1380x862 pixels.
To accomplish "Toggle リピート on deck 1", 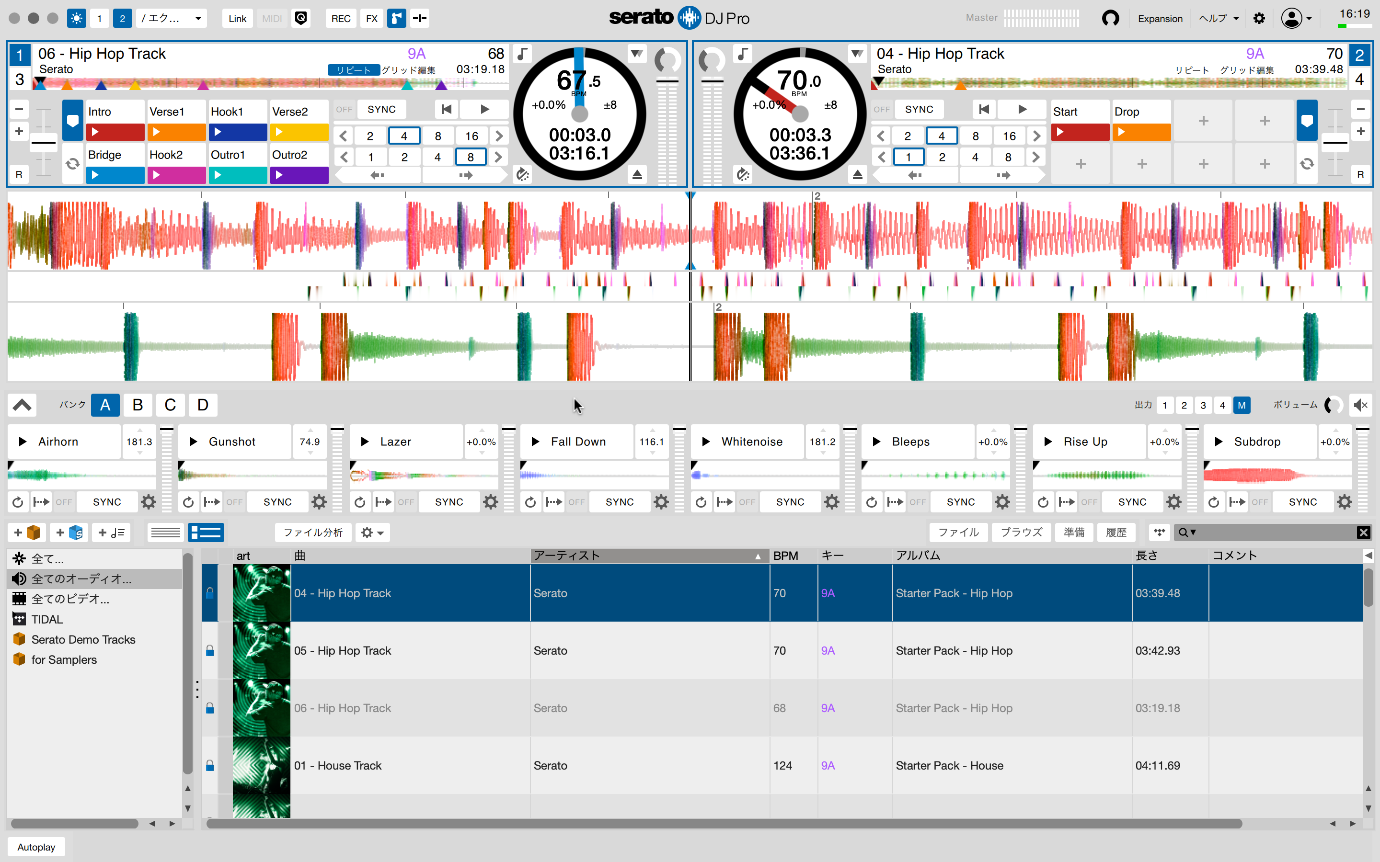I will 354,69.
